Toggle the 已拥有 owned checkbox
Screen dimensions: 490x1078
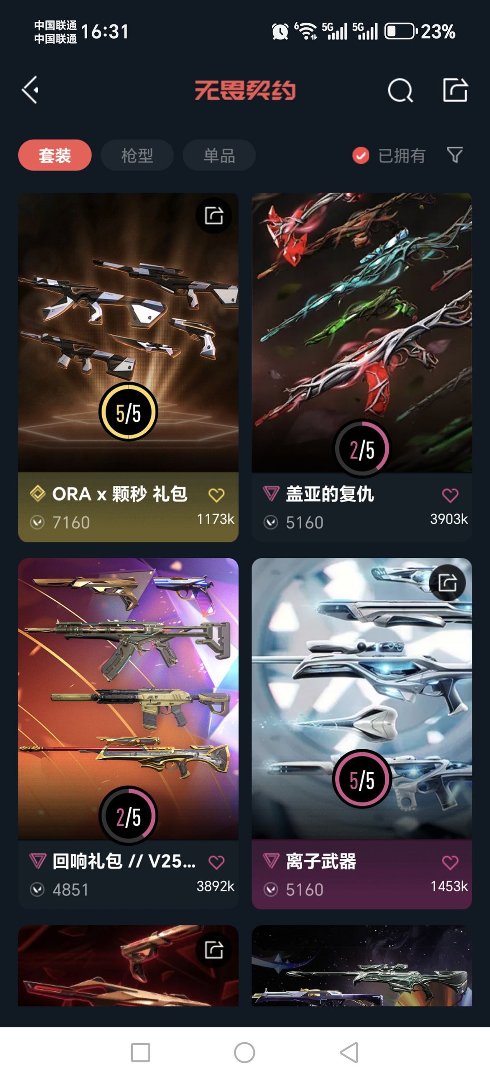point(361,156)
